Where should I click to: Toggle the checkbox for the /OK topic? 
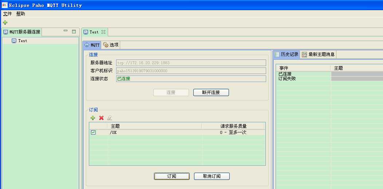[x=93, y=132]
